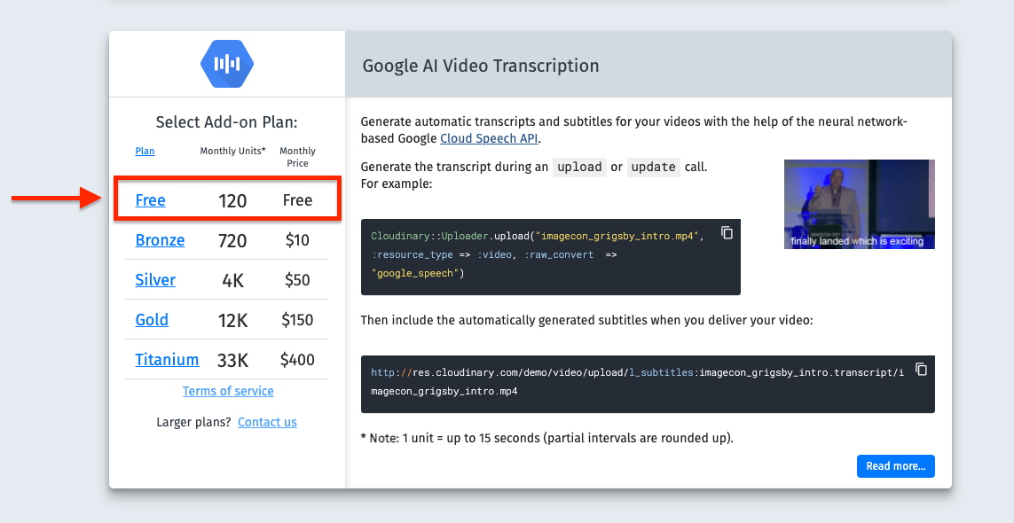
Task: Click the inline "update" code tag
Action: coord(654,167)
